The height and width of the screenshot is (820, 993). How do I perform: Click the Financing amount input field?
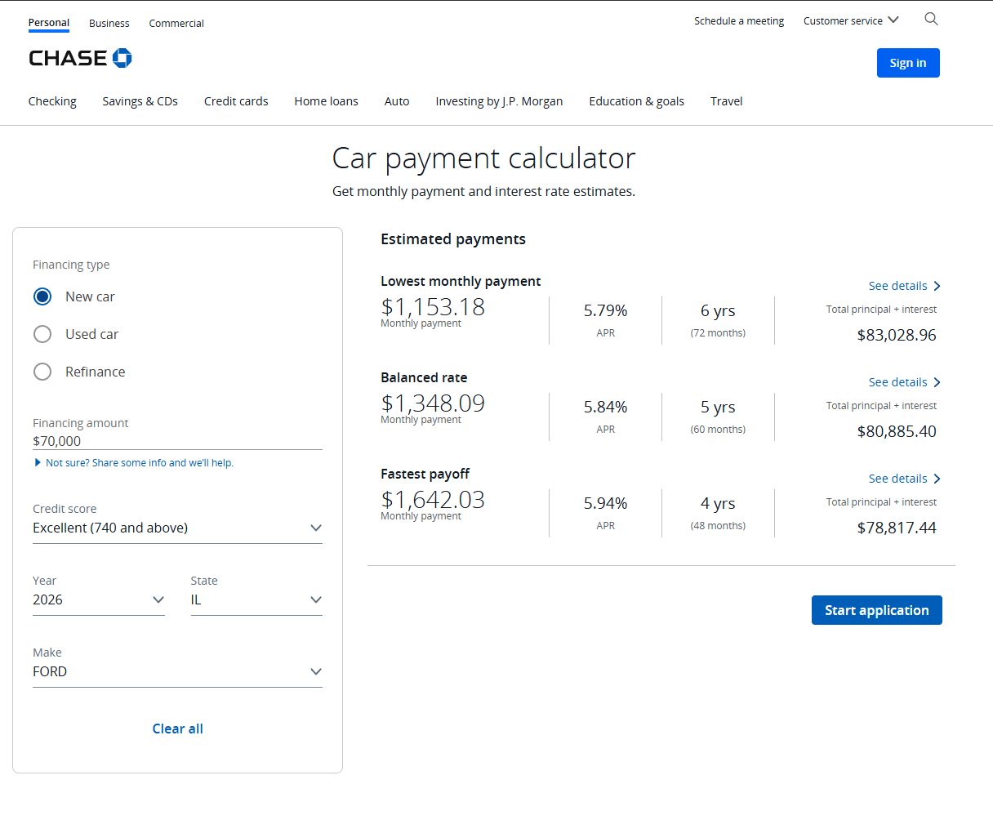177,441
